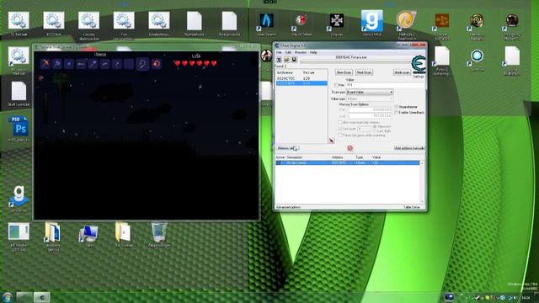Open Garry's Mod server shortcut on left desktop

[x=19, y=199]
